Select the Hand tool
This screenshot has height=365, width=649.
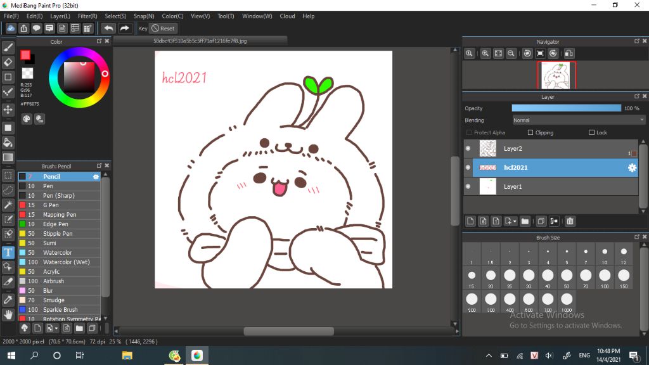click(x=8, y=315)
